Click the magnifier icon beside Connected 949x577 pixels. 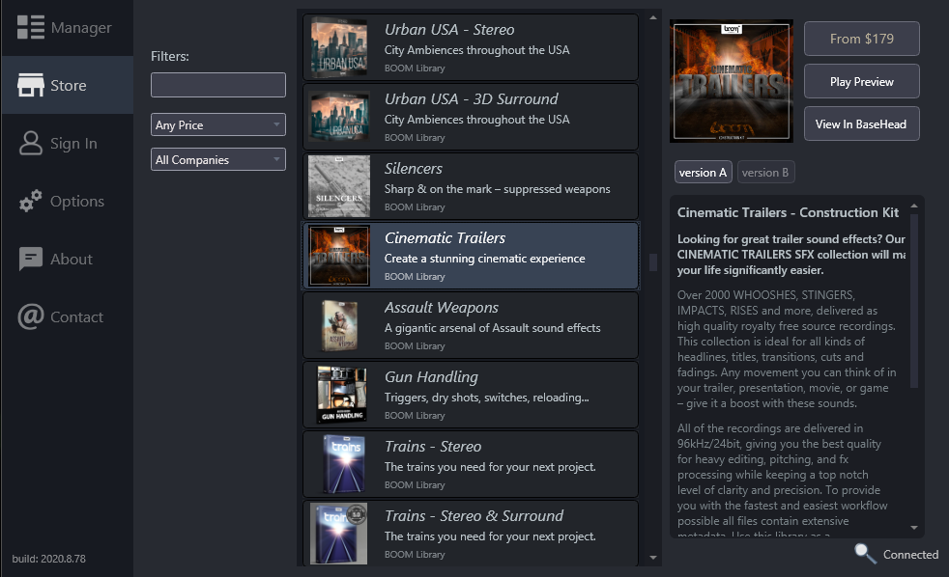point(865,553)
